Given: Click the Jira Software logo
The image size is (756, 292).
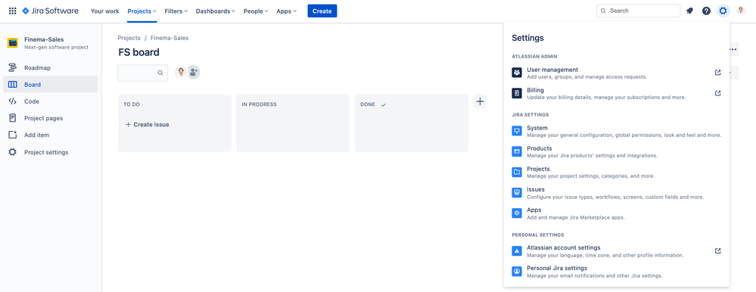Looking at the screenshot, I should tap(50, 11).
